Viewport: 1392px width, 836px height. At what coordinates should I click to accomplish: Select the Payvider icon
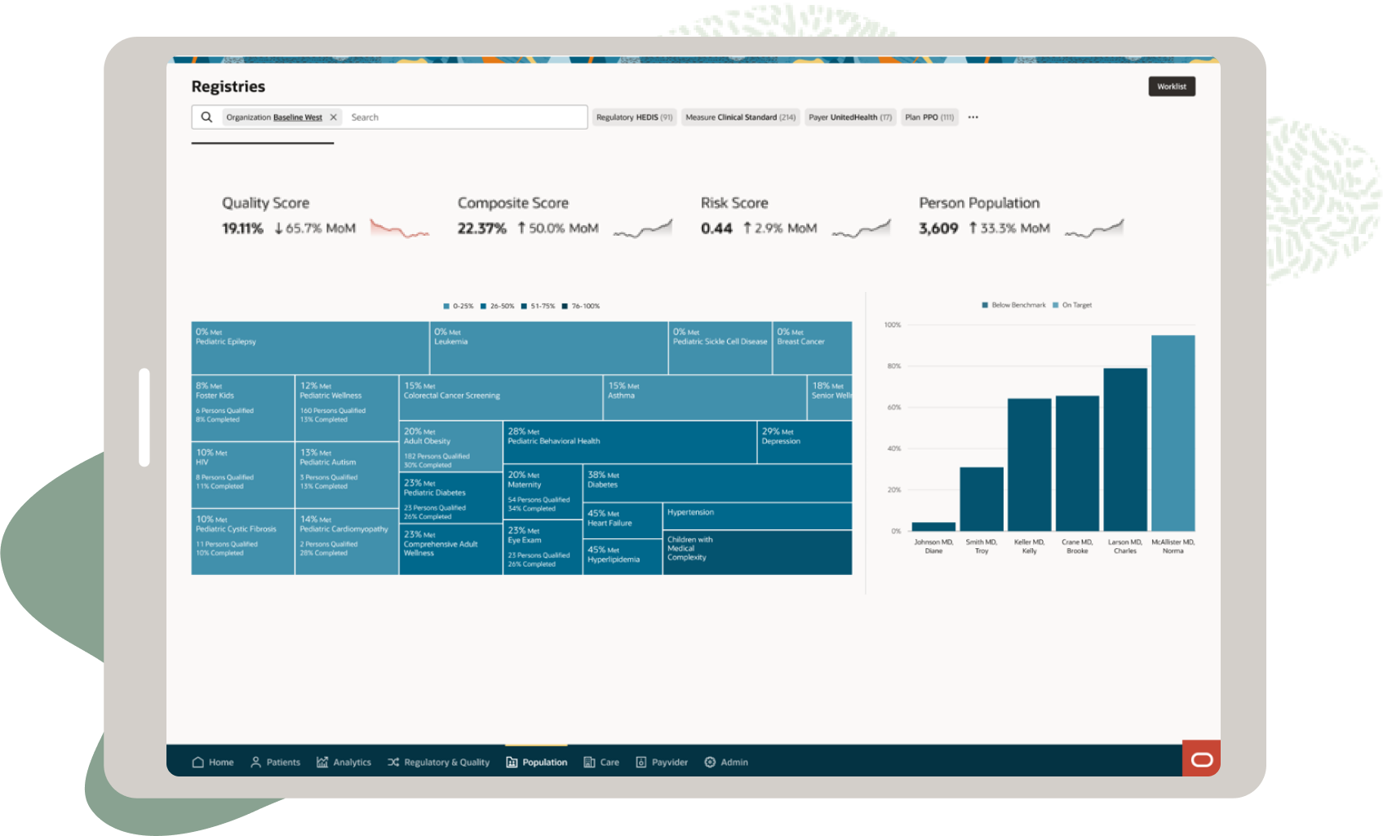[x=640, y=762]
